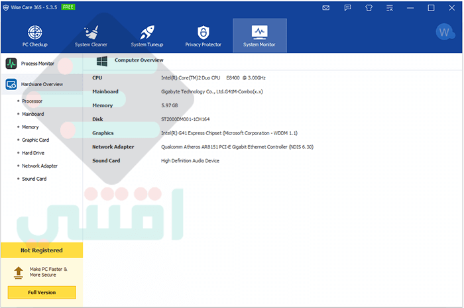
Task: Click the Graphics label in overview
Action: [x=103, y=133]
